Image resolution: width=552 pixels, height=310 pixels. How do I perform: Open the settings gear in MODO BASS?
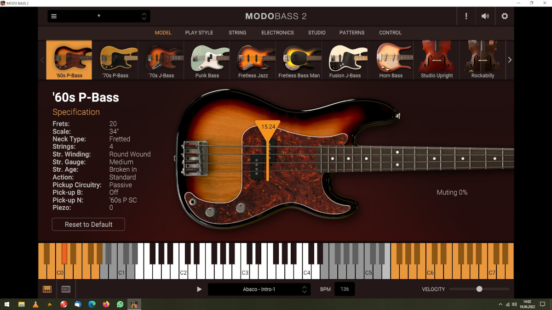pyautogui.click(x=505, y=17)
